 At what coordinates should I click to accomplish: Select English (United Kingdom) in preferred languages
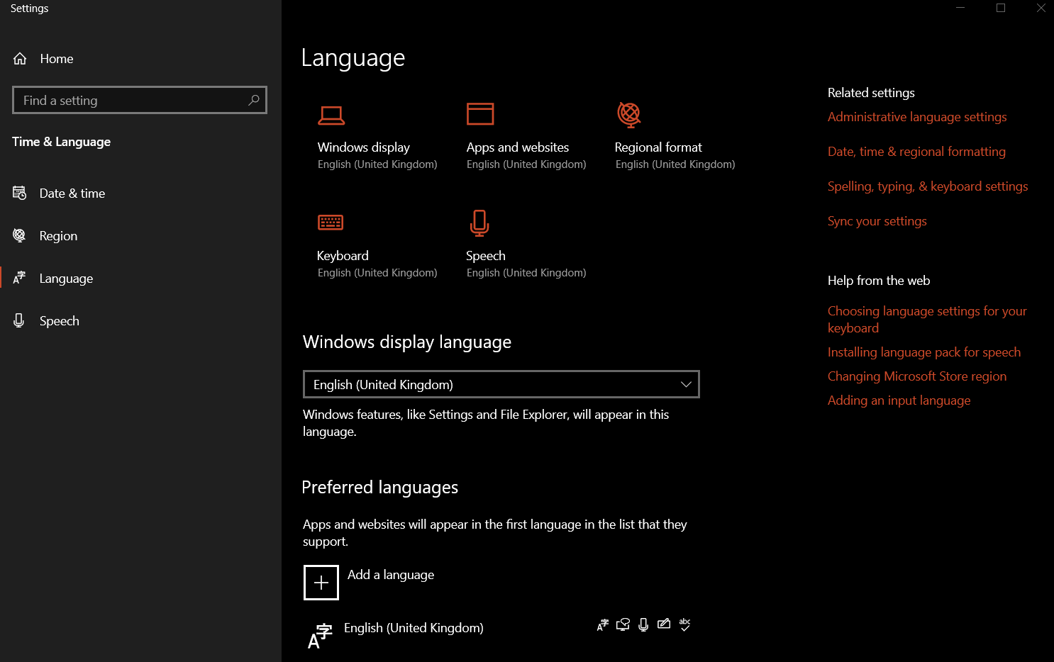(414, 628)
